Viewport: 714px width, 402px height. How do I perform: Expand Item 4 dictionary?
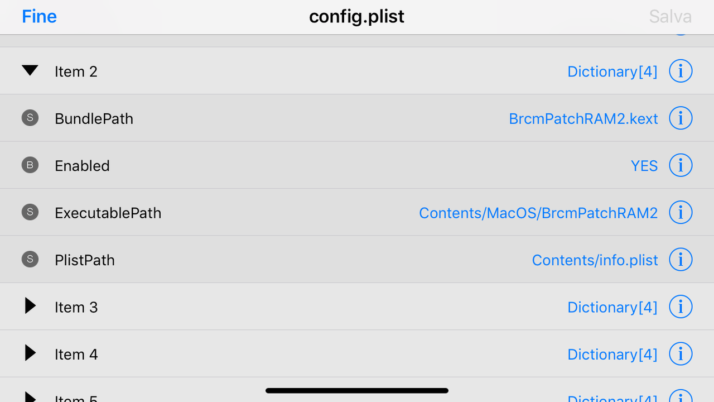tap(30, 353)
